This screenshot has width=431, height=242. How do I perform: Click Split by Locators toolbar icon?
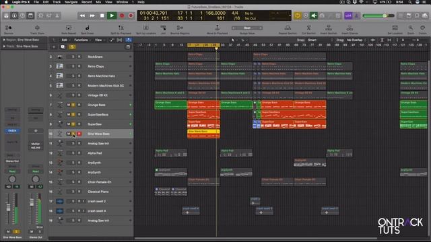pos(145,28)
